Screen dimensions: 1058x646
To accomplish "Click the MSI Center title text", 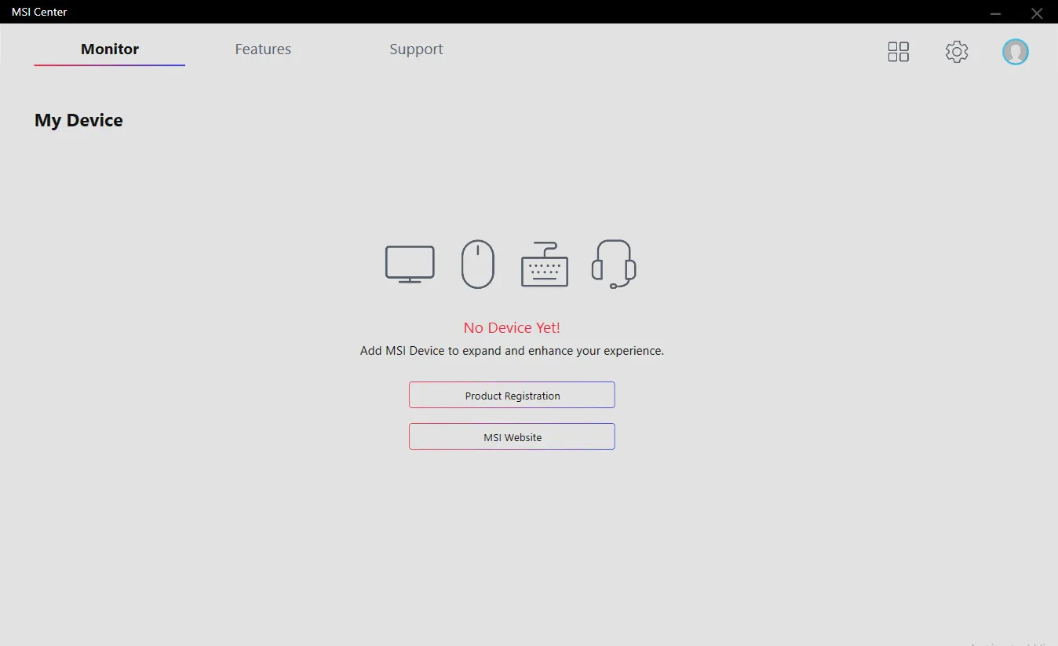I will pyautogui.click(x=39, y=12).
